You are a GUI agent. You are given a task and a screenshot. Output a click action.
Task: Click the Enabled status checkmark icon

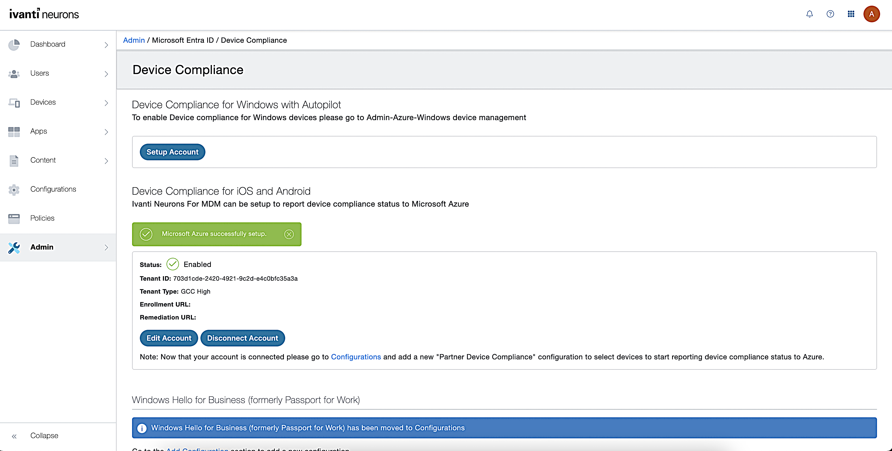(x=172, y=264)
